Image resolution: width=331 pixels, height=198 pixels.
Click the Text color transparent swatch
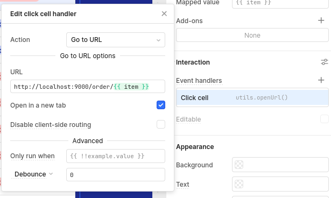click(x=239, y=184)
